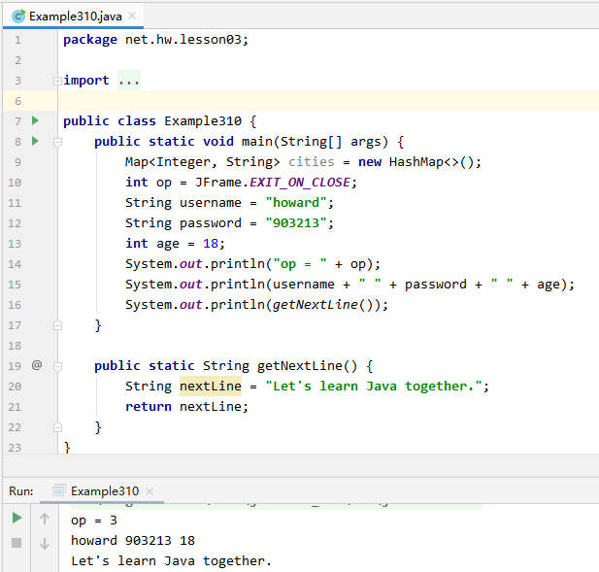Click the @ gutter annotation at line 19

[x=37, y=365]
